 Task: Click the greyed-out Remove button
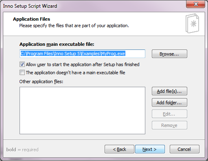[169, 125]
